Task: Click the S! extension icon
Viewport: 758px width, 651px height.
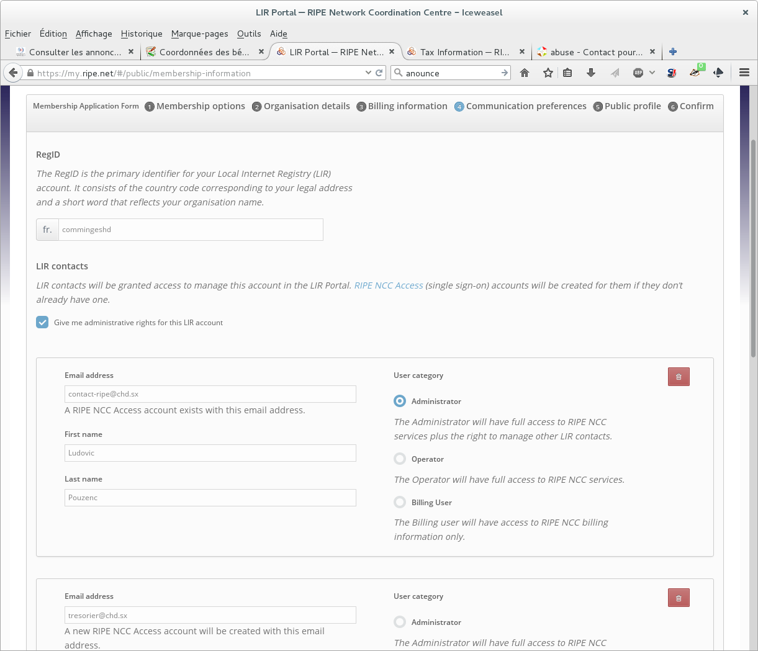Action: point(672,73)
